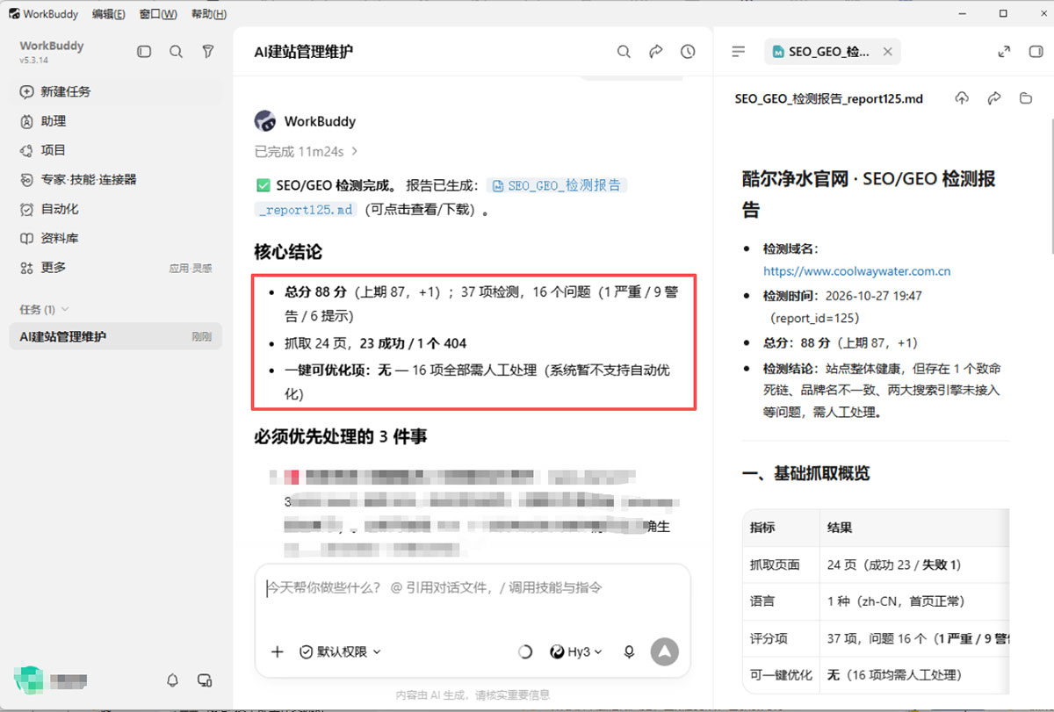Image resolution: width=1054 pixels, height=712 pixels.
Task: Open the SEO_GEO_检测报告 file link in chat
Action: pyautogui.click(x=559, y=185)
